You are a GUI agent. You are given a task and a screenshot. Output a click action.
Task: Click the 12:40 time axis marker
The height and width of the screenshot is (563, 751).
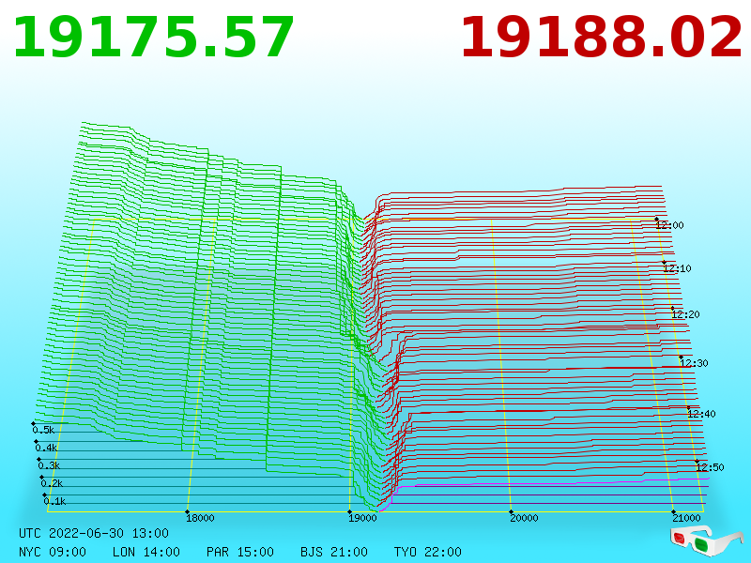point(701,414)
